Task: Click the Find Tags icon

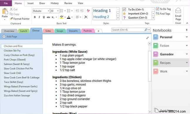Action: 157,14
